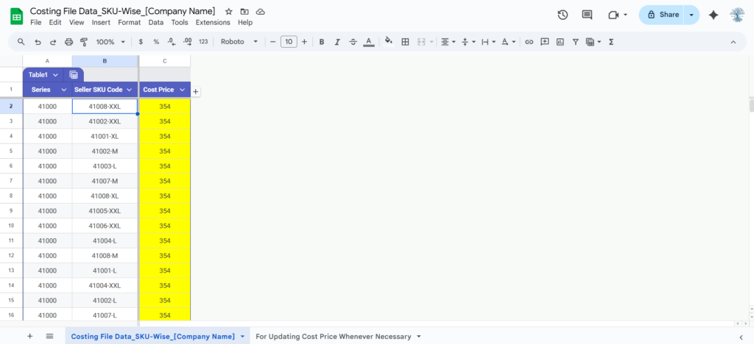Click the print icon in toolbar

[68, 42]
